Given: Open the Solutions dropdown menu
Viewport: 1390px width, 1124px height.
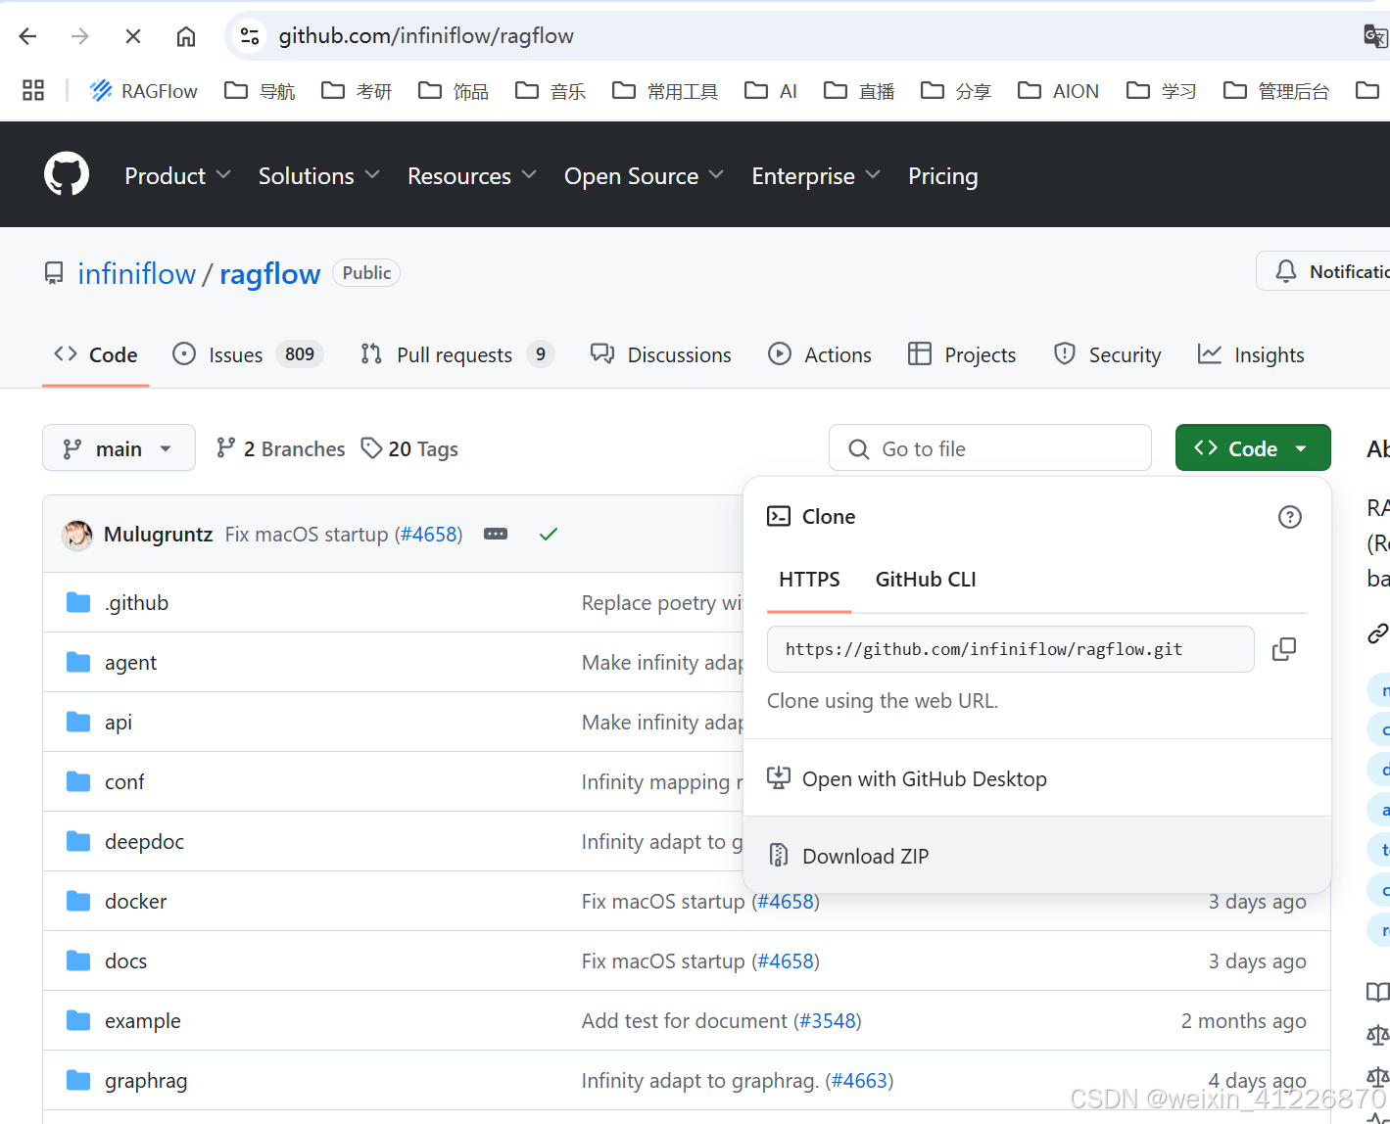Looking at the screenshot, I should [318, 176].
